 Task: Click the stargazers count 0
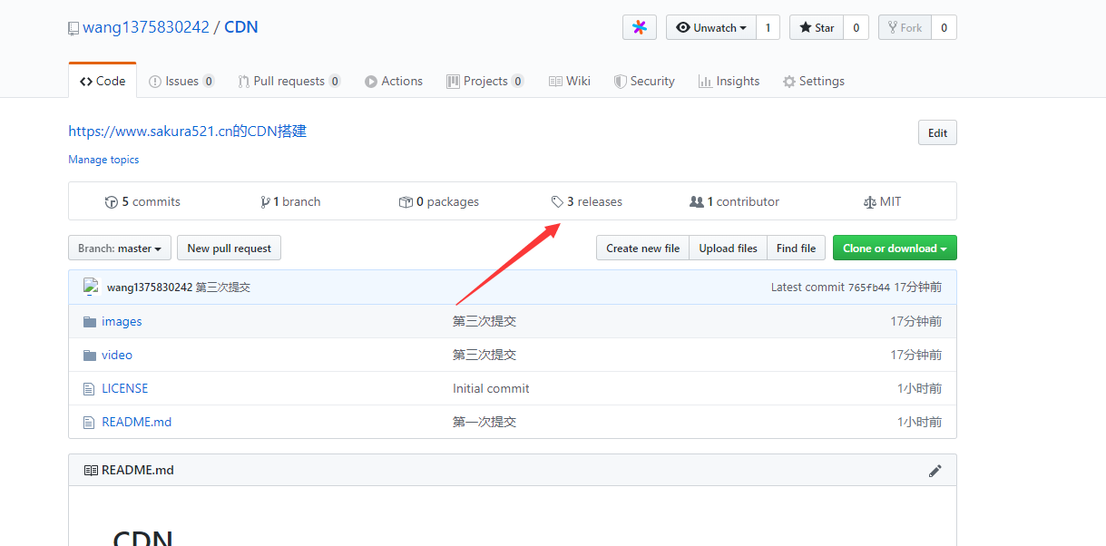[855, 27]
